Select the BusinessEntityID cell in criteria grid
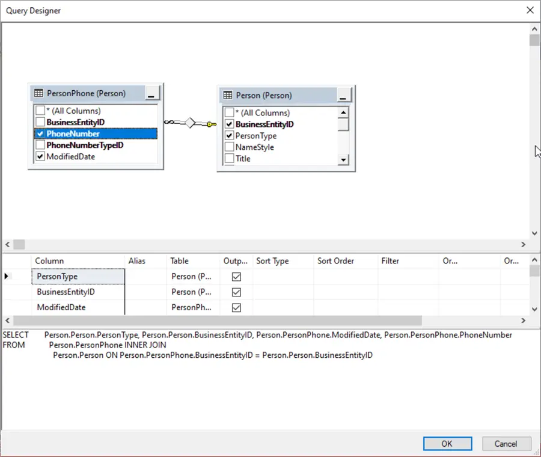This screenshot has width=541, height=457. click(78, 292)
